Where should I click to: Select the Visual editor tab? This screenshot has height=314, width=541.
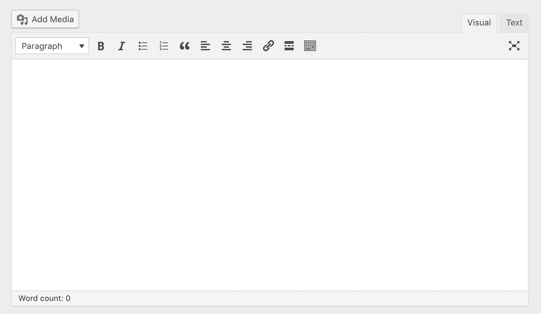479,23
